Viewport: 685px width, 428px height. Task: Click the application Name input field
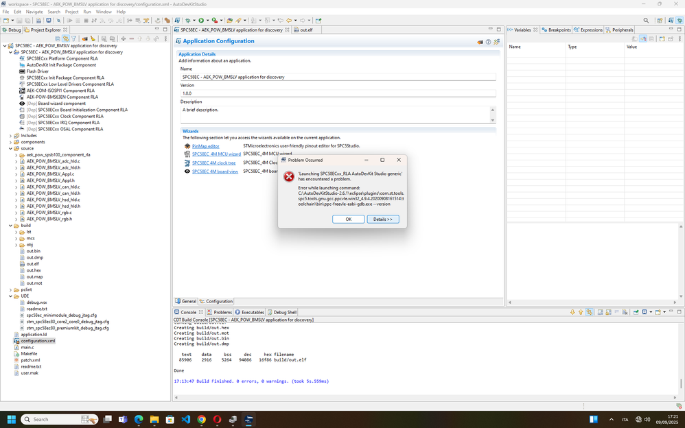pos(338,77)
